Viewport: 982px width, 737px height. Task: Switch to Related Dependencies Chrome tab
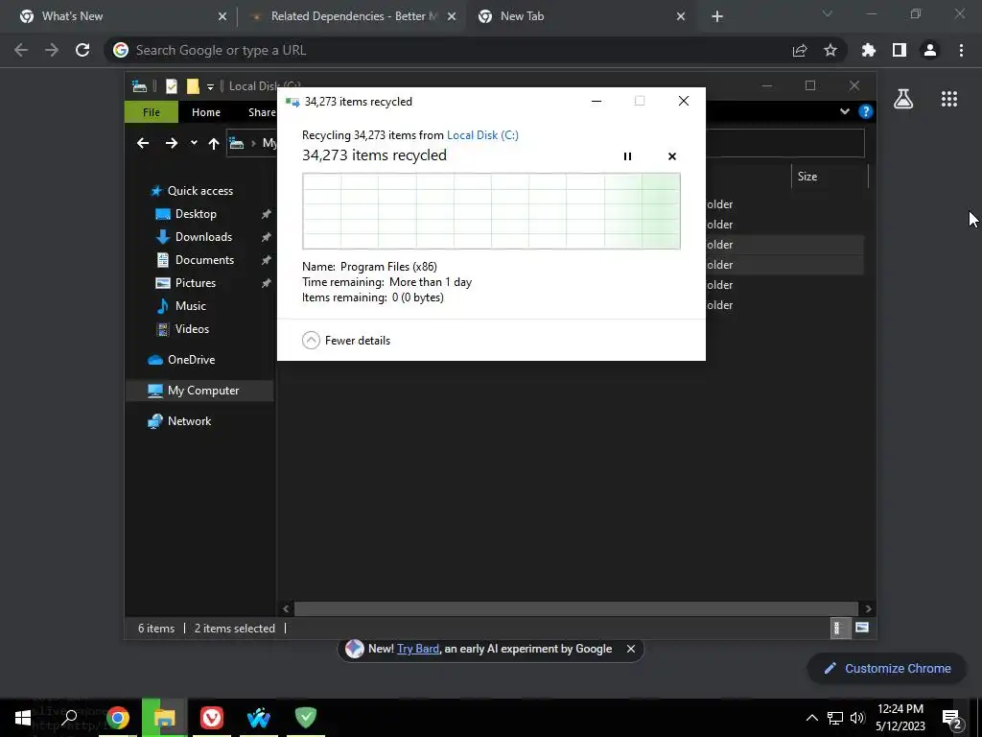click(x=353, y=16)
